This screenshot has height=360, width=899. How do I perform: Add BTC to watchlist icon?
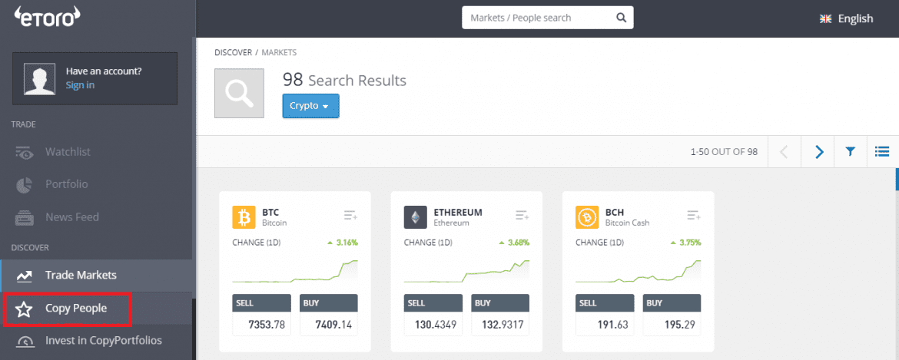(x=350, y=216)
